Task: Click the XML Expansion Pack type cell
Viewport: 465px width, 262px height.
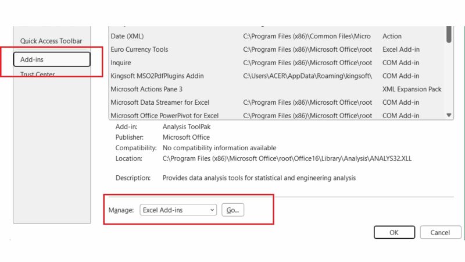Action: pos(412,89)
